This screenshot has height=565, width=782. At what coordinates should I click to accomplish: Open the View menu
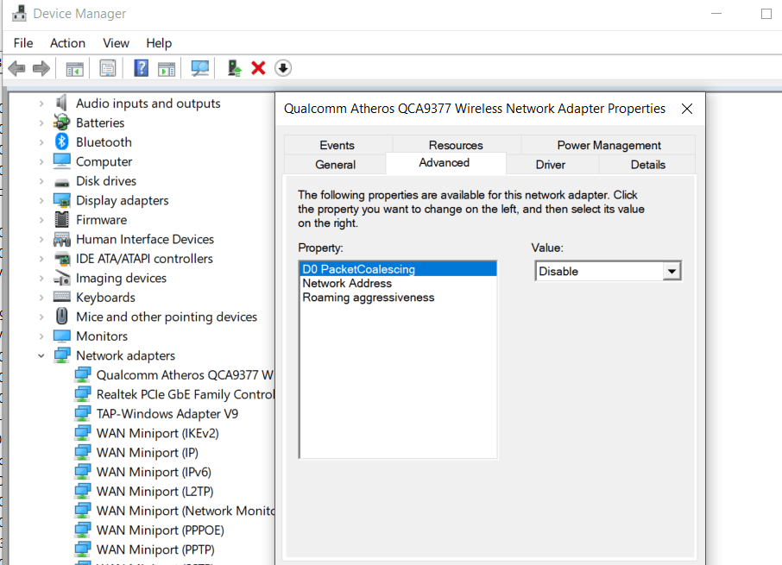(116, 43)
